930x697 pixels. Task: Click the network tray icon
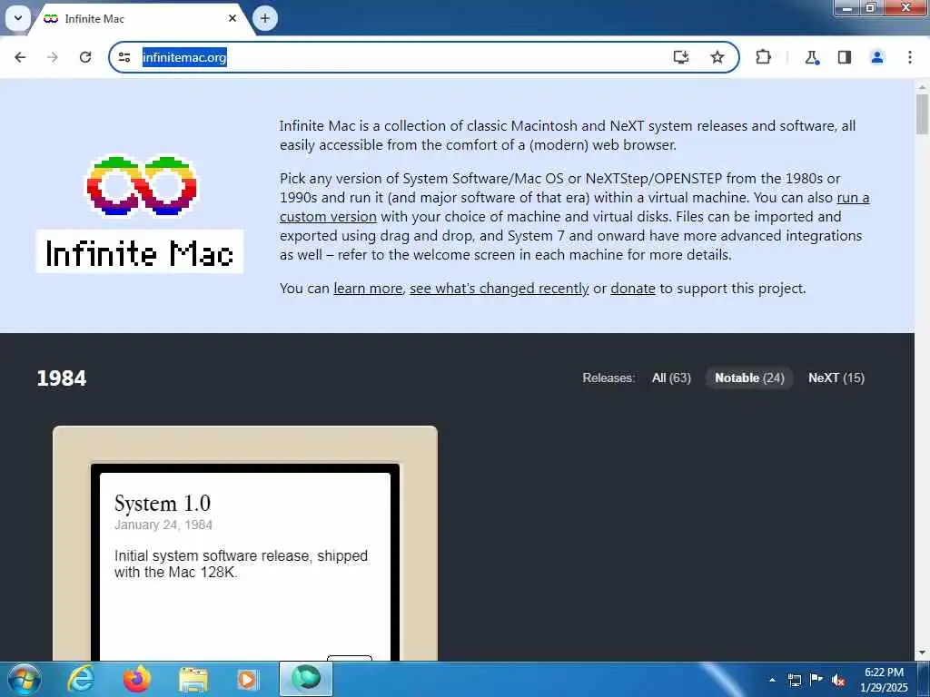click(794, 680)
